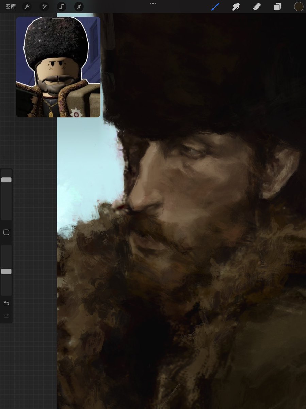Tap the reference image thumbnail

click(x=58, y=67)
